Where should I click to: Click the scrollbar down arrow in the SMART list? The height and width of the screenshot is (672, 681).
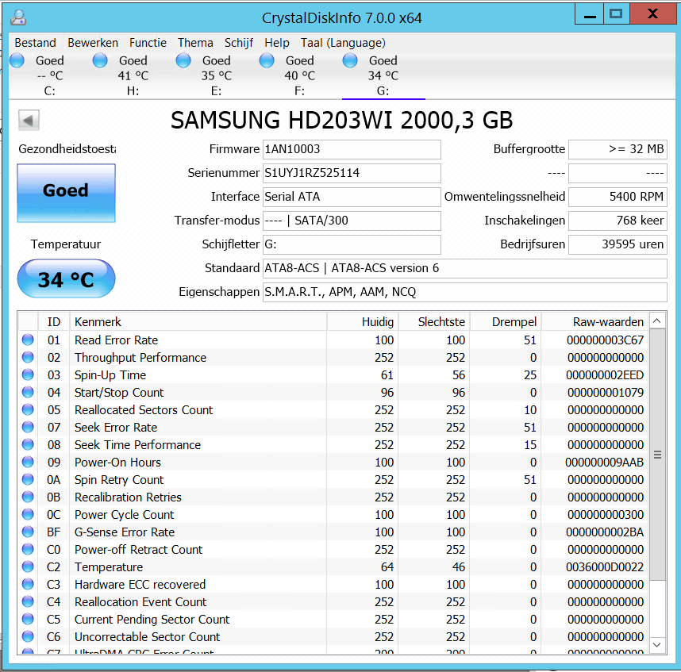(657, 645)
